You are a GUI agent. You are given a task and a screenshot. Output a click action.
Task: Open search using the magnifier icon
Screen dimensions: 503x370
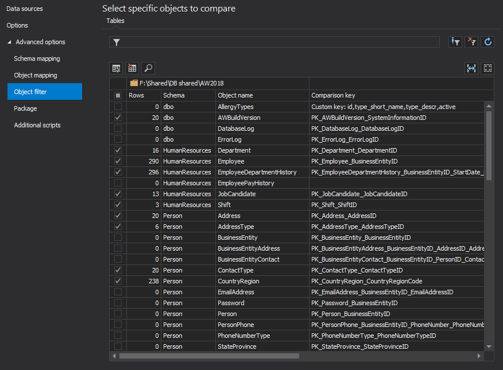(148, 68)
